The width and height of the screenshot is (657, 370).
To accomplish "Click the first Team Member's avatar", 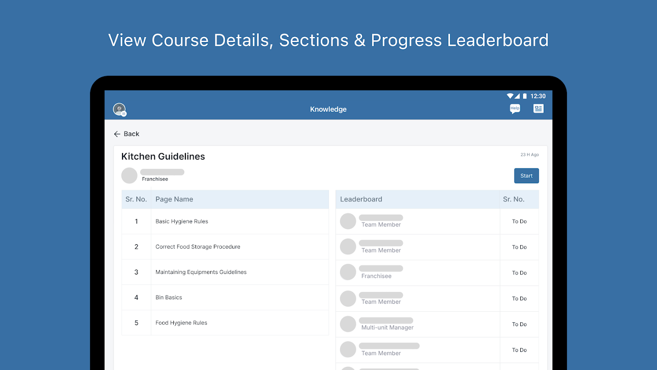I will pyautogui.click(x=348, y=222).
